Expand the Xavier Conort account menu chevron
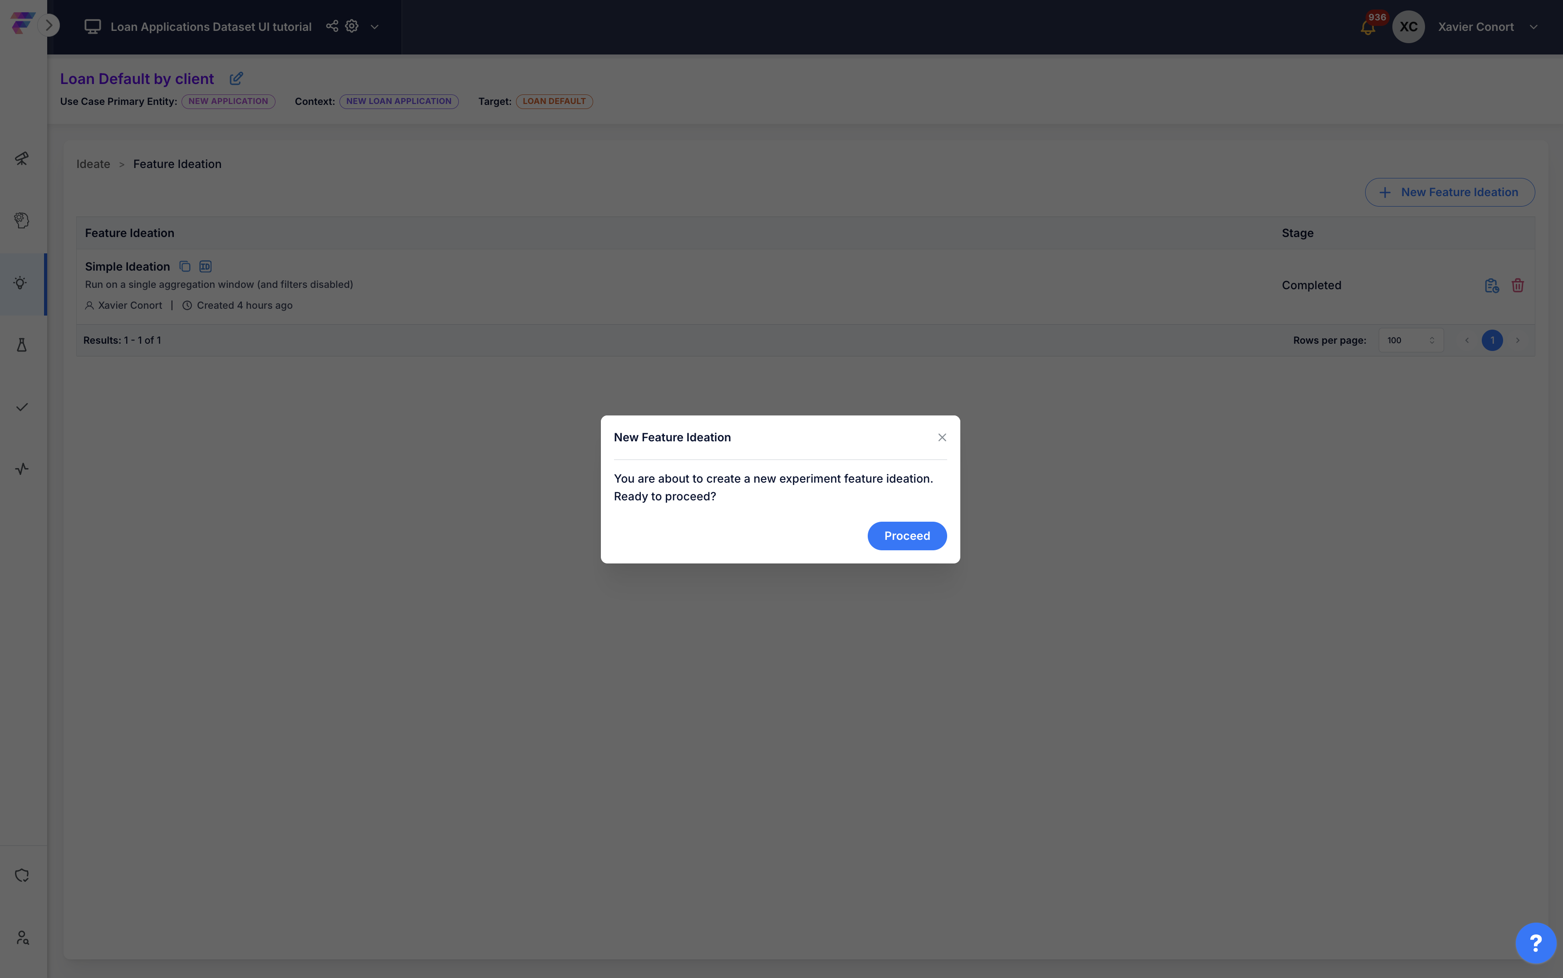The image size is (1563, 978). coord(1533,26)
